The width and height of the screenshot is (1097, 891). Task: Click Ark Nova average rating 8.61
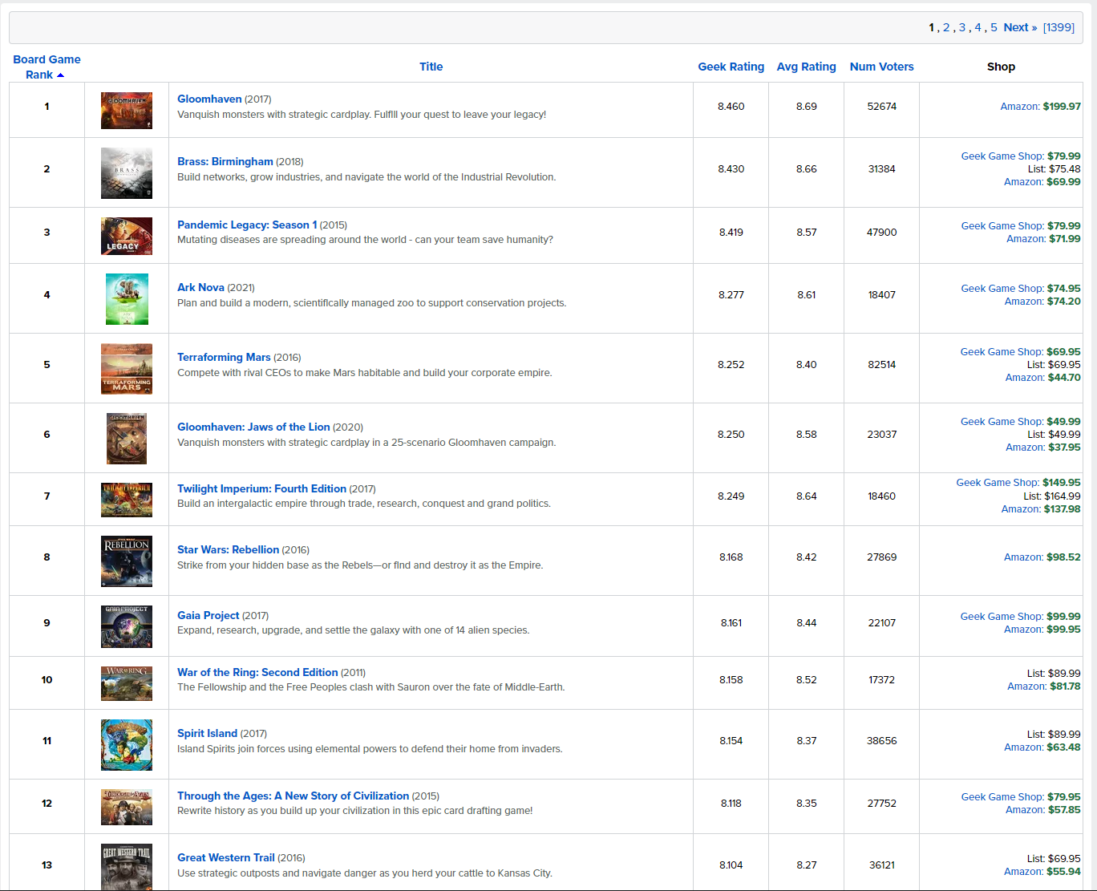[x=807, y=294]
